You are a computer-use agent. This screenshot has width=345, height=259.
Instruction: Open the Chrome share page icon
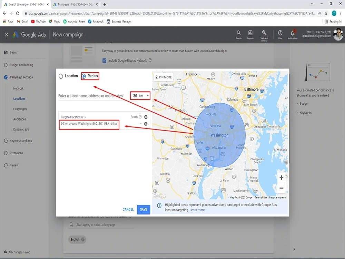pyautogui.click(x=319, y=13)
